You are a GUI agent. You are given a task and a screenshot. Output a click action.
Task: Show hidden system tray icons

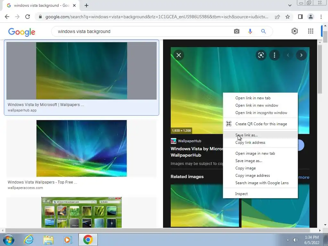(288, 240)
